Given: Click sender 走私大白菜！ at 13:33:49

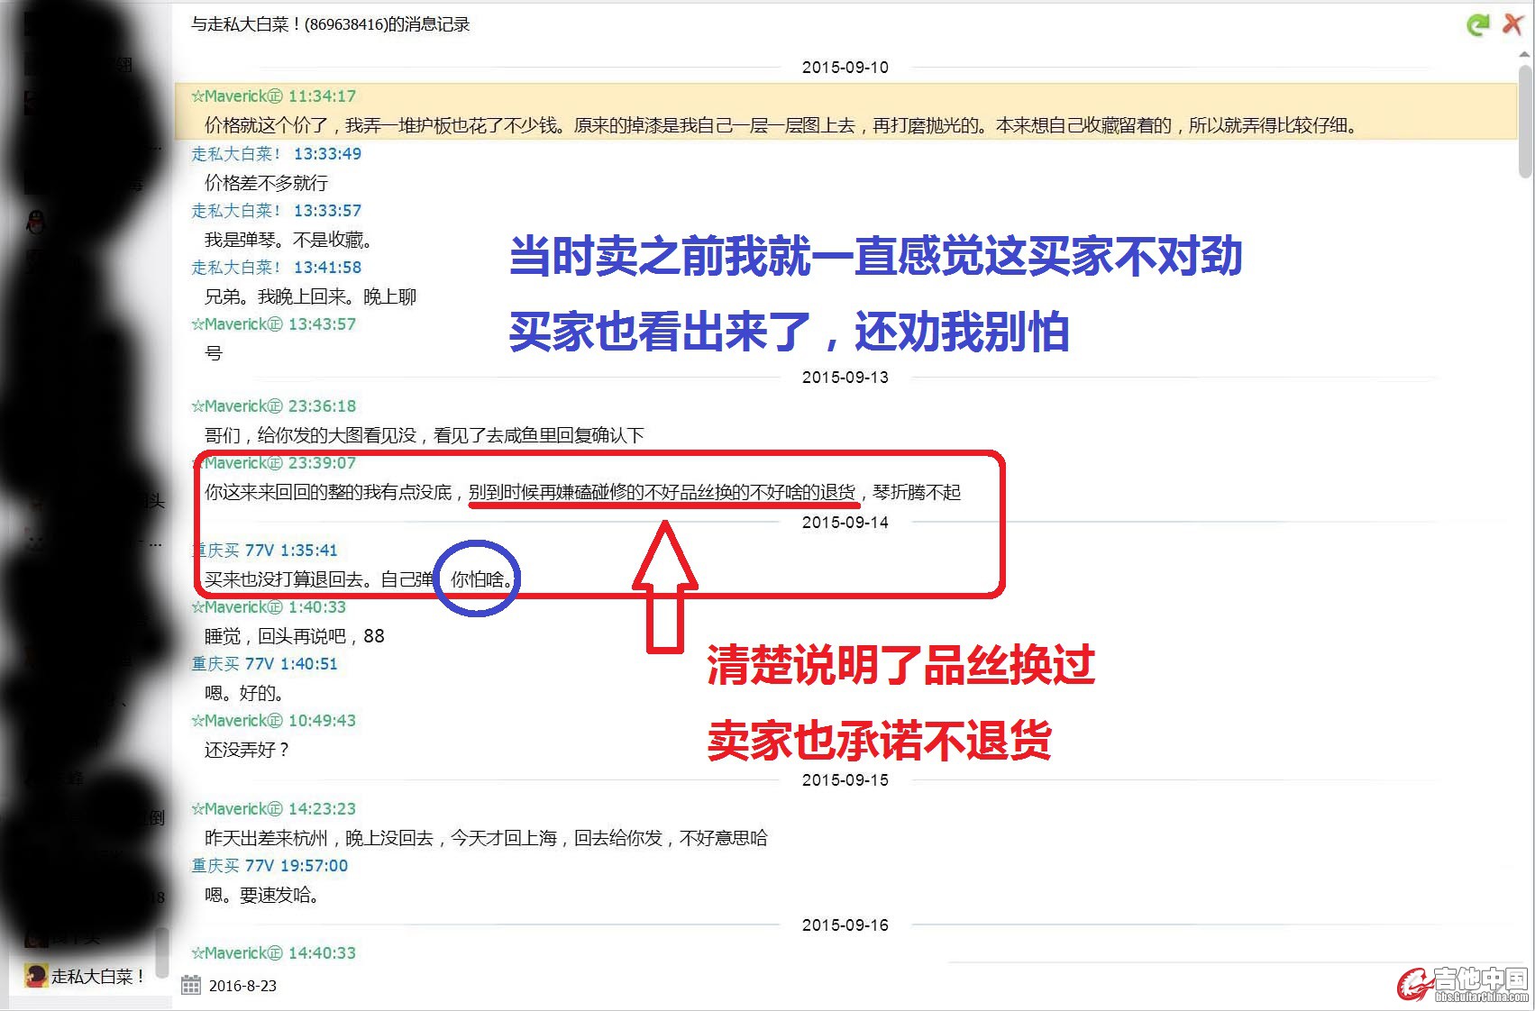Looking at the screenshot, I should [236, 154].
